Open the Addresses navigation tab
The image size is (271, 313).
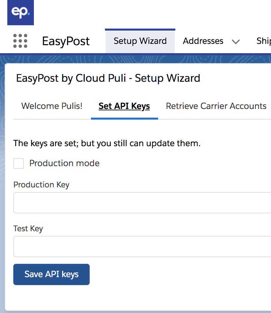203,41
